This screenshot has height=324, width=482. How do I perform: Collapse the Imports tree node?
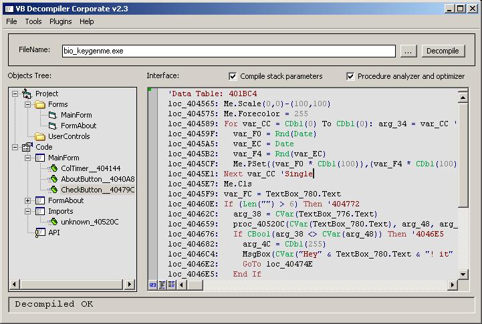pos(28,211)
